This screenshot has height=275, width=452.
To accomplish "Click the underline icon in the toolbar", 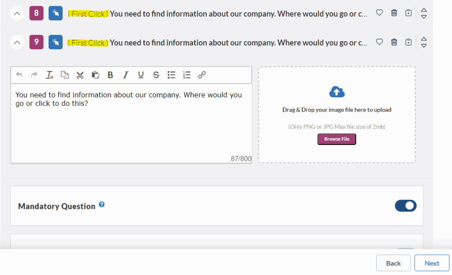I will point(140,74).
